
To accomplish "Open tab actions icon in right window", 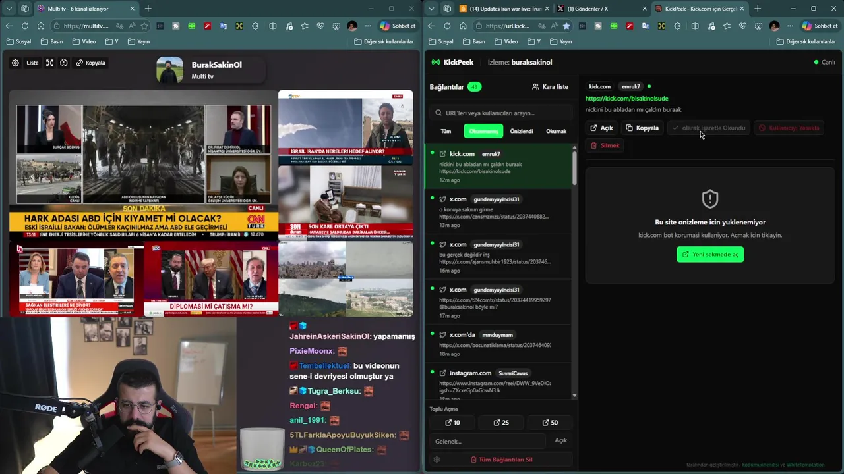I will [447, 9].
